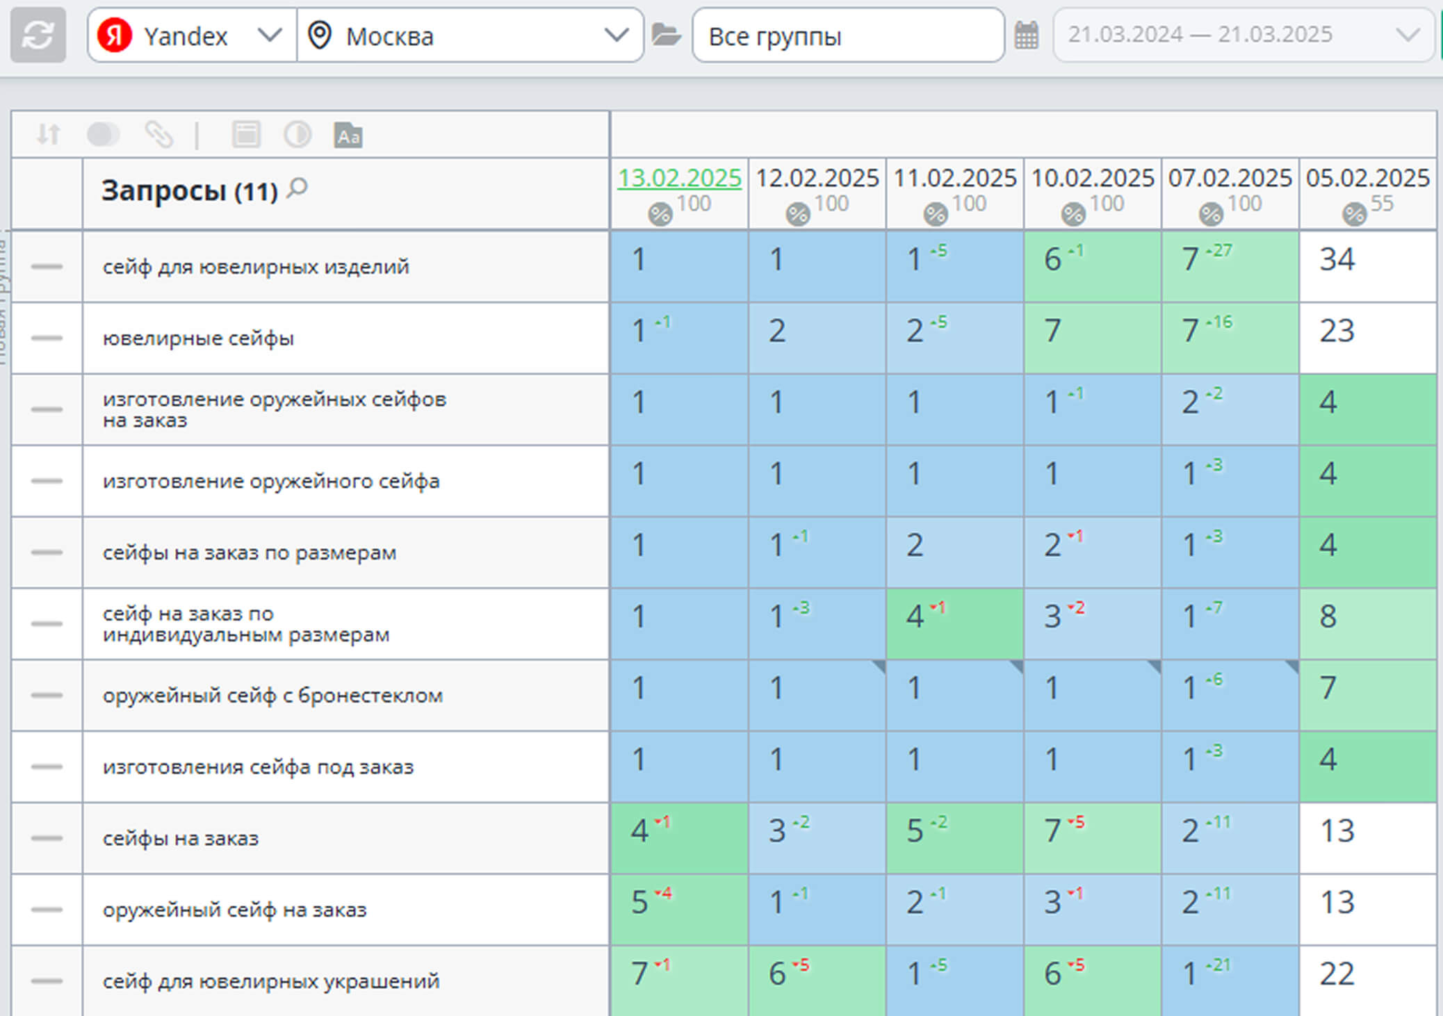Open the 13.02.2025 date link
Screen dimensions: 1443x1016
point(679,178)
